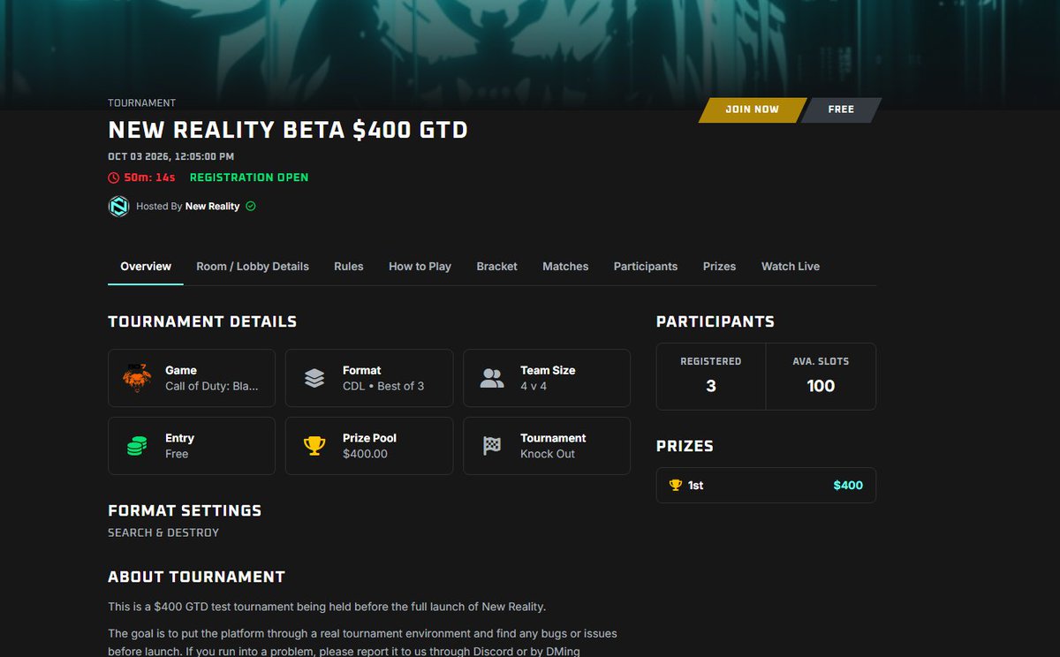
Task: Click the FREE entry badge
Action: tap(841, 109)
